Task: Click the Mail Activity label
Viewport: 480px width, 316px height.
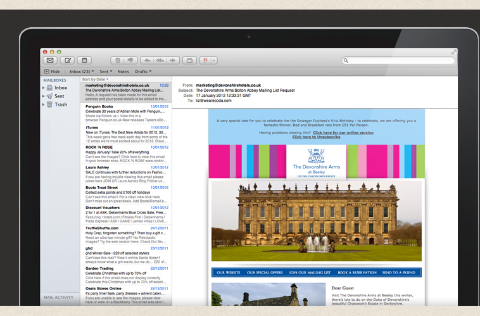Action: point(58,298)
